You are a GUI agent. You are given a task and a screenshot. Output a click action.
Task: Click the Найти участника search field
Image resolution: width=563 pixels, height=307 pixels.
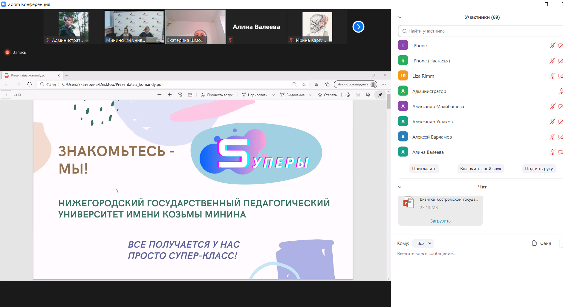[x=481, y=31]
